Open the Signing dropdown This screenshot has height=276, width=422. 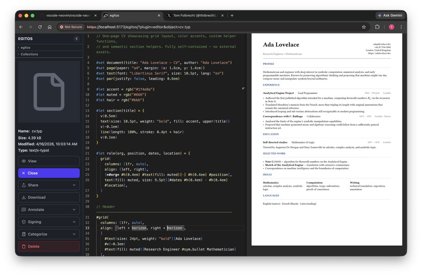pos(49,222)
